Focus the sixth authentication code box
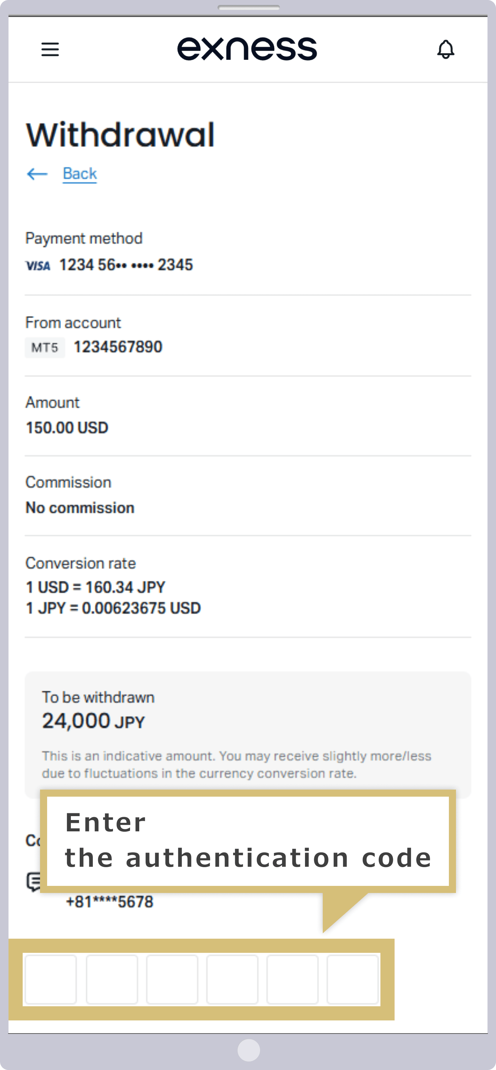 353,979
